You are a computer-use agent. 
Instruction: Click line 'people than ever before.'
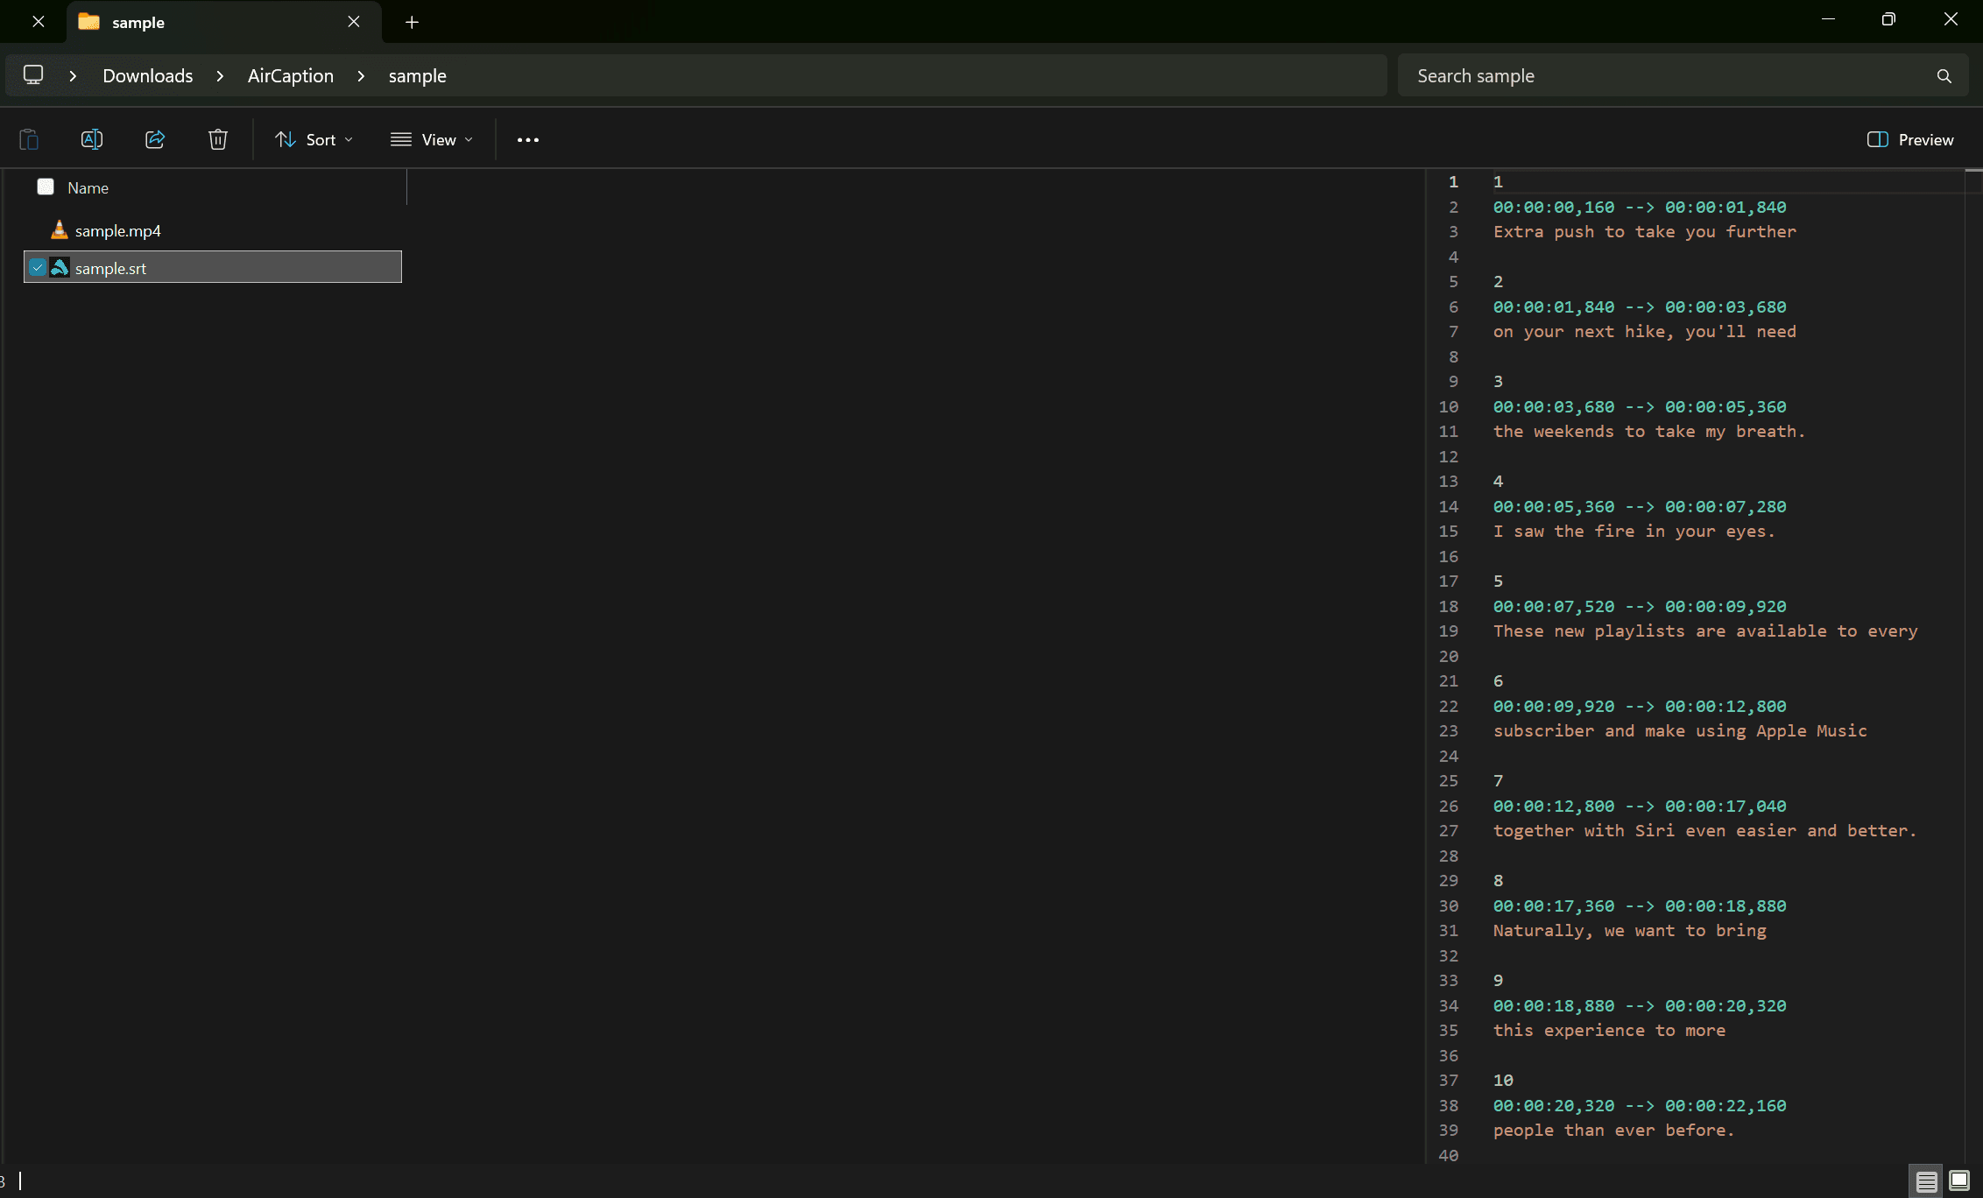click(1614, 1130)
